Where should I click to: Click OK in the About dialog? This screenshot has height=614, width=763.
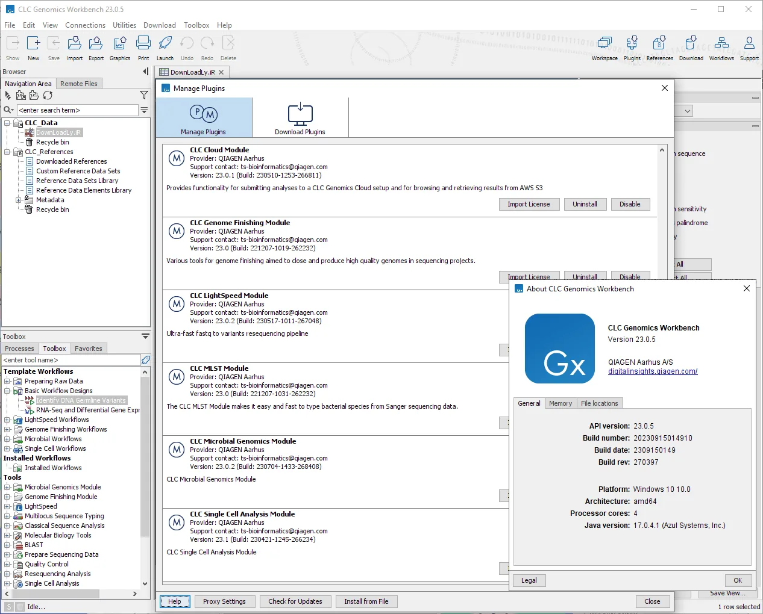[738, 580]
